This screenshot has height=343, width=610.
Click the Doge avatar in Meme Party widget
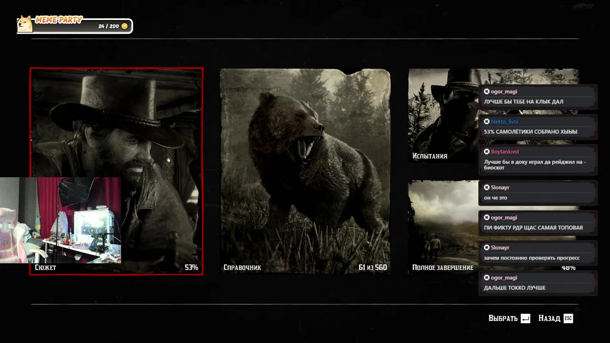[25, 24]
